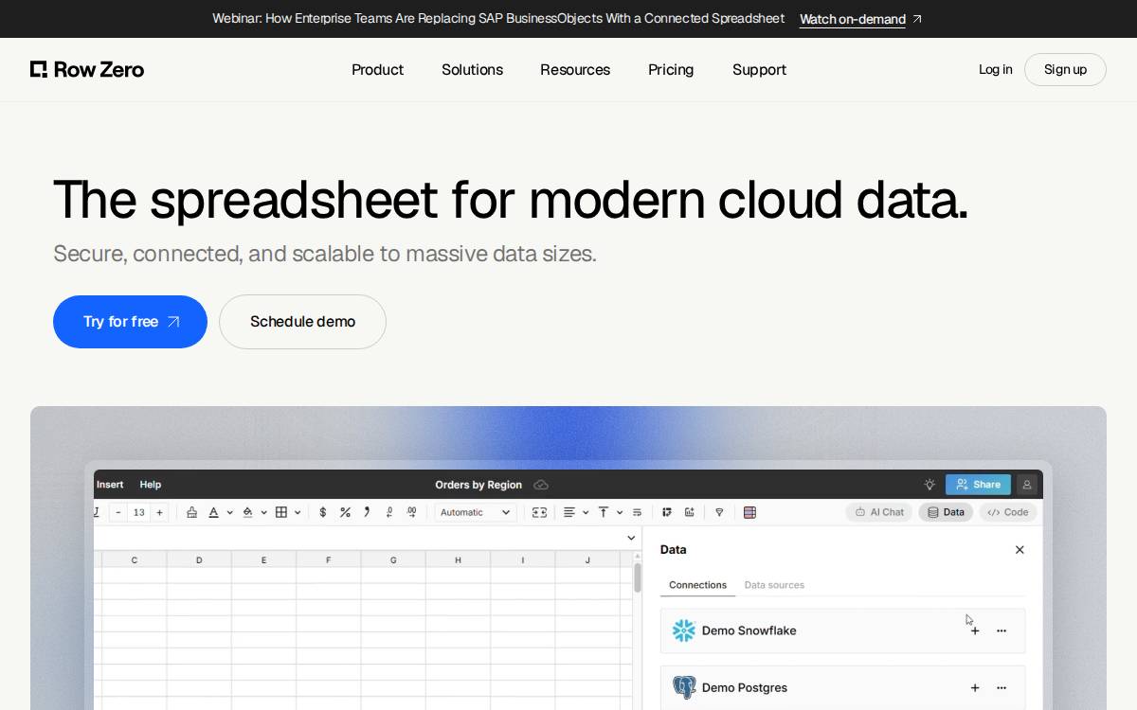Open the Solutions navigation menu
This screenshot has width=1137, height=710.
[472, 70]
